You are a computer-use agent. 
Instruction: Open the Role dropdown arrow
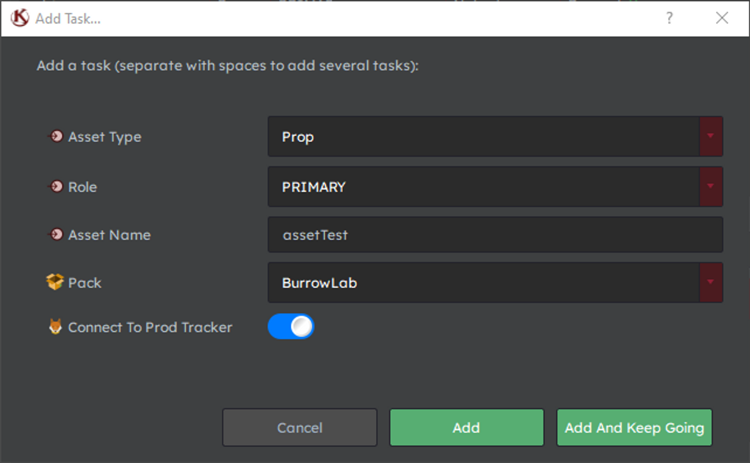711,186
